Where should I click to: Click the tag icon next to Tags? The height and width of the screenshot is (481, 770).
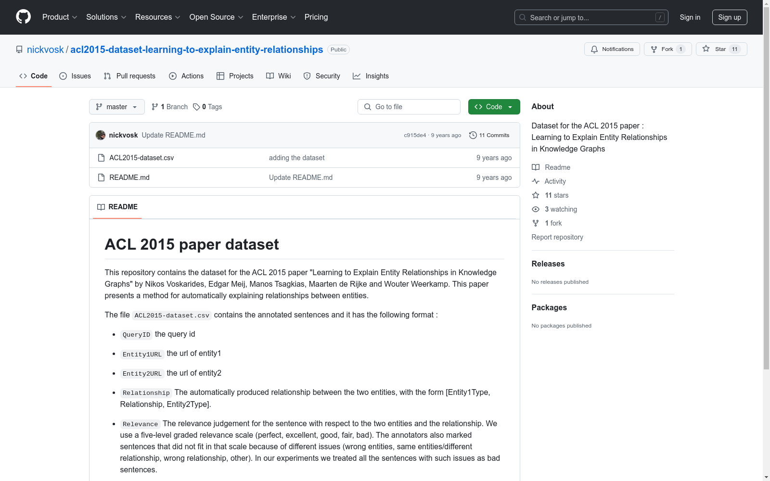196,107
